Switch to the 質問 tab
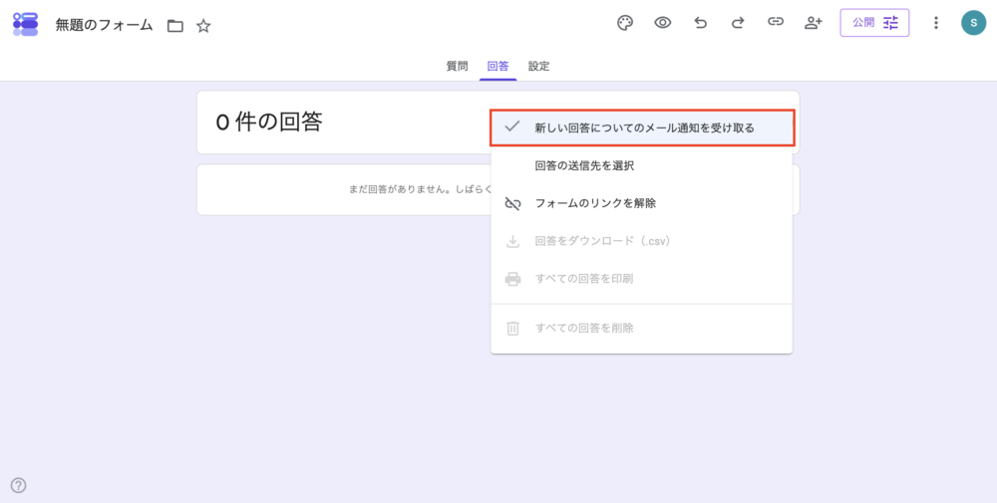Image resolution: width=997 pixels, height=503 pixels. (457, 66)
